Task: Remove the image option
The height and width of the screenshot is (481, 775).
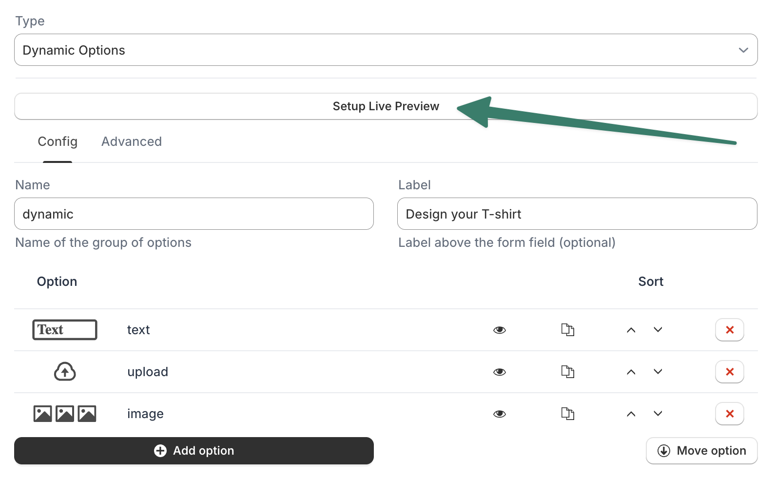Action: point(729,414)
